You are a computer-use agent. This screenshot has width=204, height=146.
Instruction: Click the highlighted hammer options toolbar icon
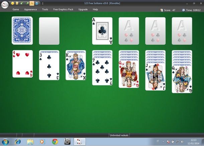(x=32, y=3)
